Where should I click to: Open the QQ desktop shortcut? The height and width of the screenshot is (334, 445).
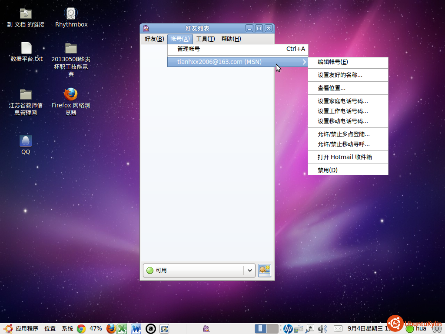(x=26, y=141)
